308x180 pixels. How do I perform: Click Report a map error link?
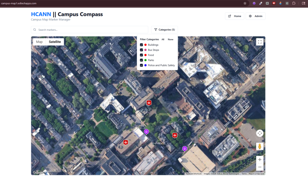point(256,174)
